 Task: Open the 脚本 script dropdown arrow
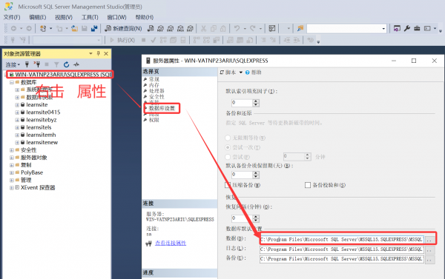(240, 73)
